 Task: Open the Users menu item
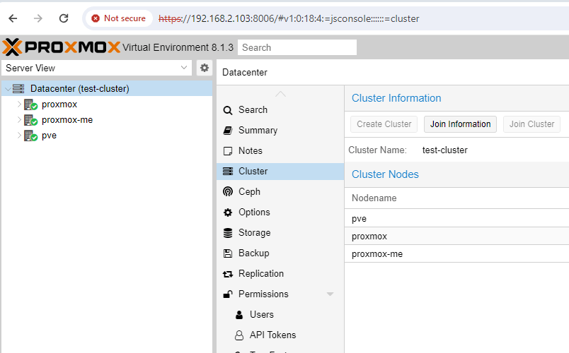[x=261, y=314]
